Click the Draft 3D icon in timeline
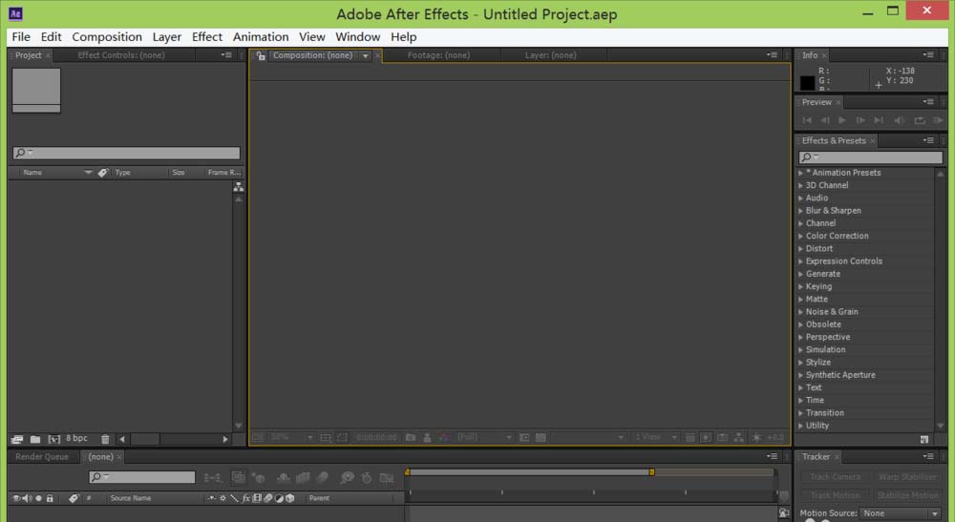 click(x=259, y=478)
